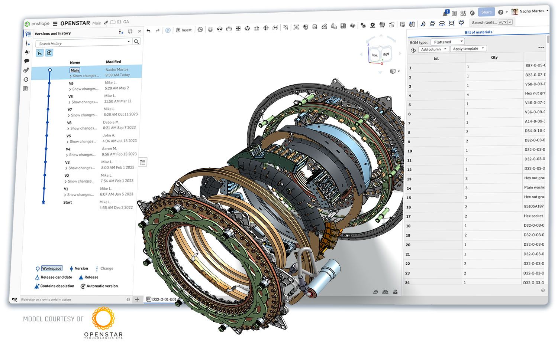Click the search magnifier in Versions panel
Screen dimensions: 558x344
137,42
